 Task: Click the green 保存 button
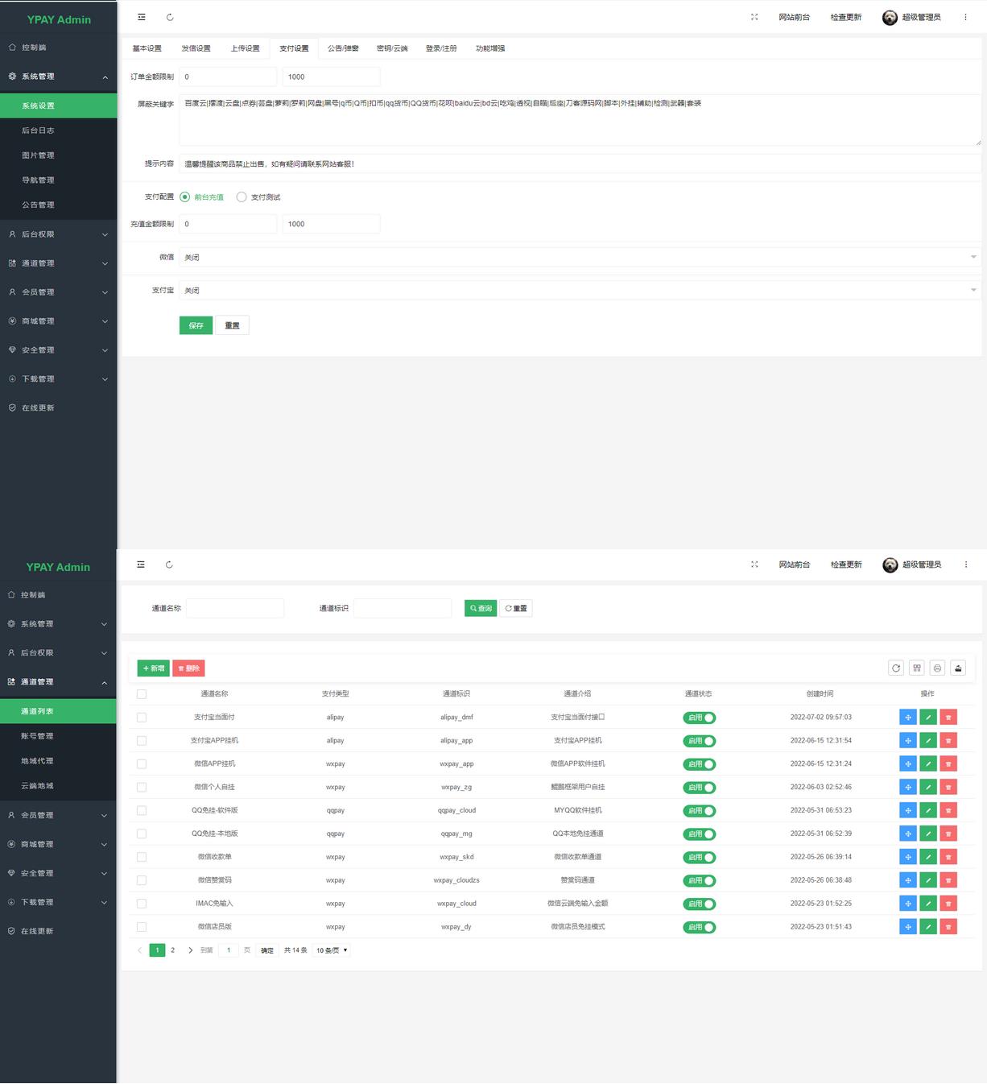pos(196,325)
